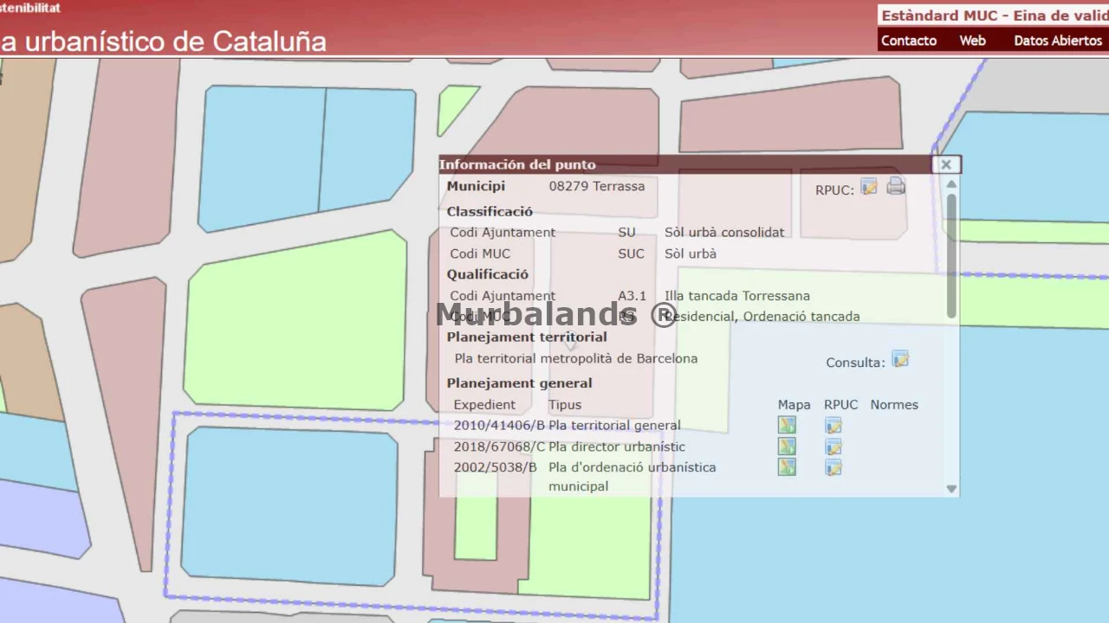This screenshot has height=623, width=1109.
Task: Click the "08279 Terrassa" municipality value
Action: (x=597, y=186)
